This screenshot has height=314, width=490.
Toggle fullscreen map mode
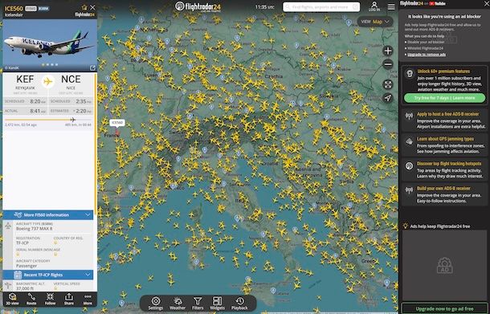click(x=388, y=84)
